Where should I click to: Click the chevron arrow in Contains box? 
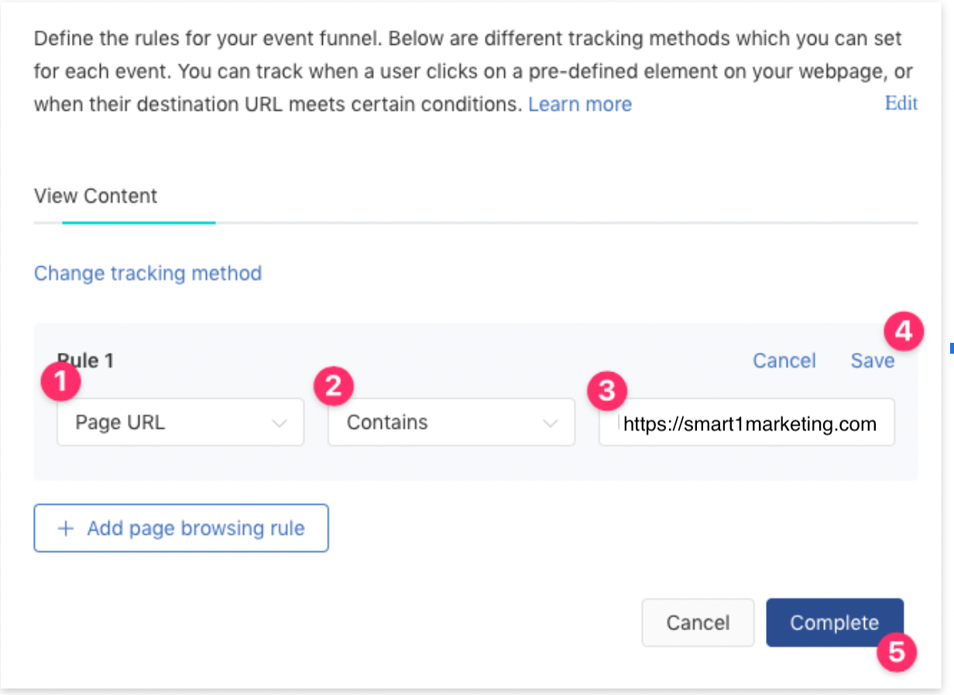click(x=550, y=423)
